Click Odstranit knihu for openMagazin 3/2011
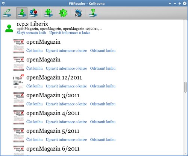188x156 pixels. [x=103, y=104]
